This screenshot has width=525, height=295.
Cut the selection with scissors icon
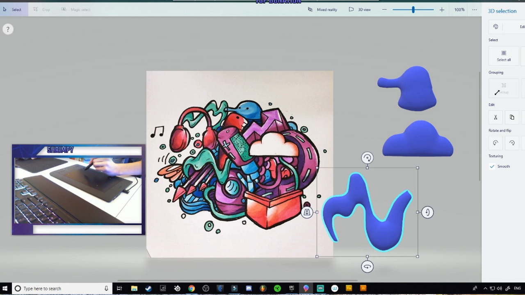click(495, 118)
